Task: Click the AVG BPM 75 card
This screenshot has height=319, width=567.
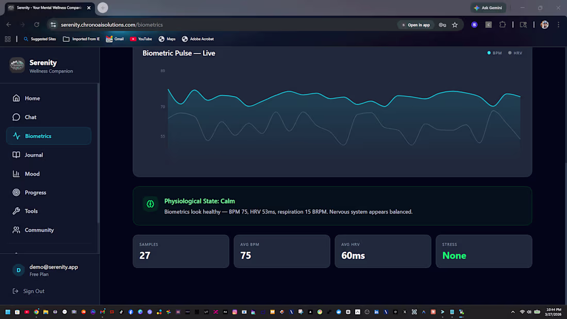Action: tap(281, 251)
